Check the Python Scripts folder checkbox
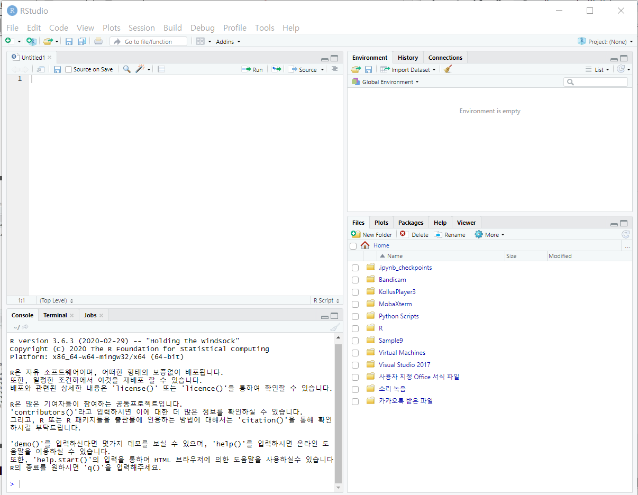This screenshot has height=495, width=638. [x=356, y=316]
